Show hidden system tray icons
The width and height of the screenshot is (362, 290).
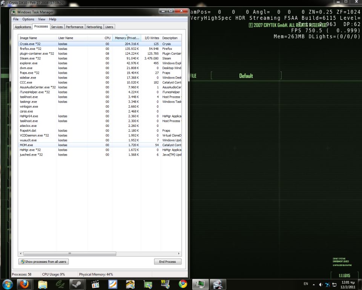tap(314, 284)
